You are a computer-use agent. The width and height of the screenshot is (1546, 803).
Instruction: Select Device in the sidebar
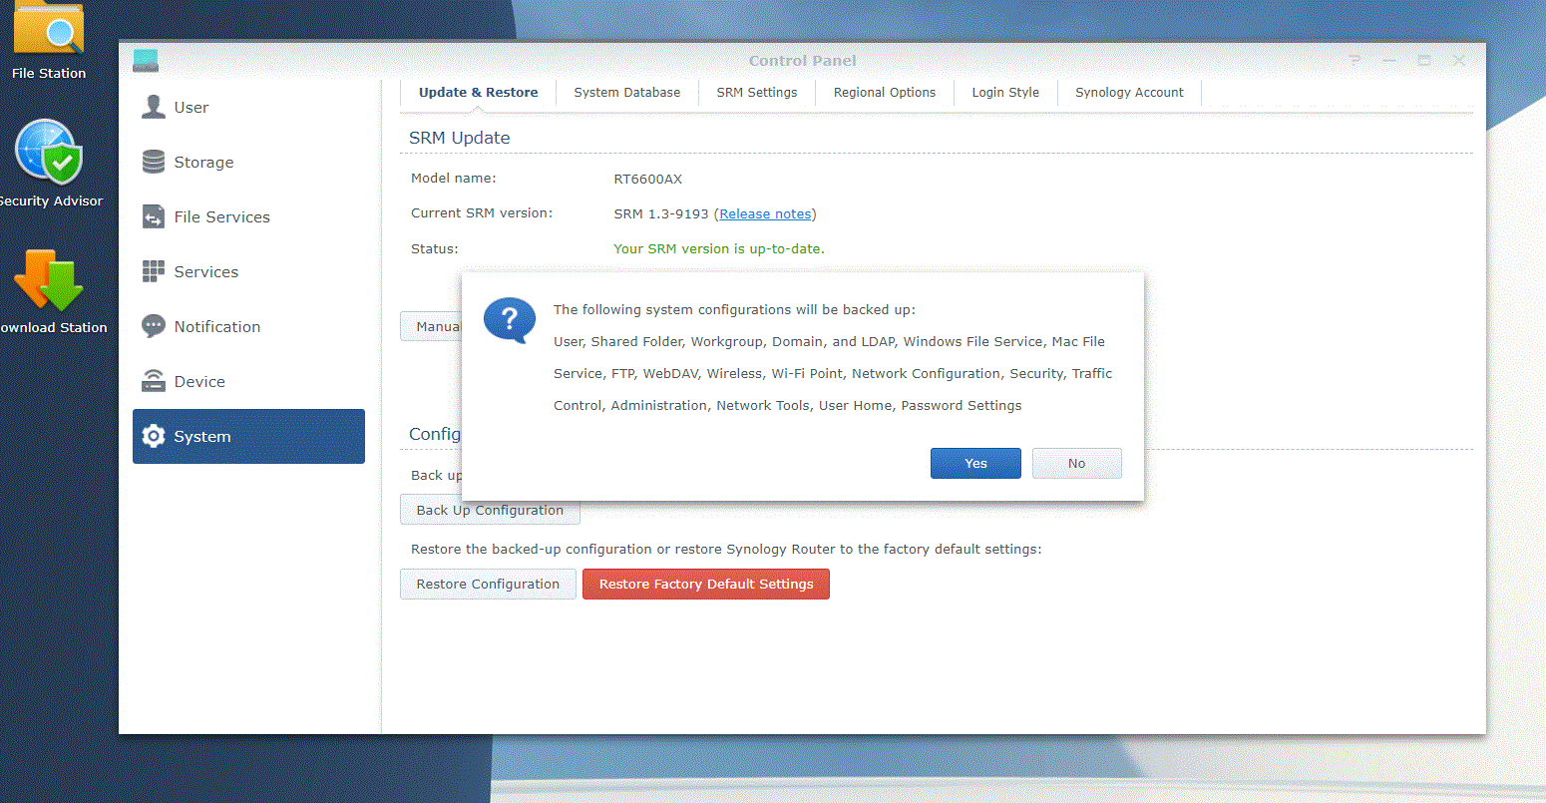[x=248, y=382]
